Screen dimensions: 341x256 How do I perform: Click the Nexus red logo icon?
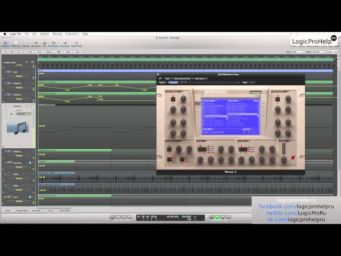[x=293, y=157]
